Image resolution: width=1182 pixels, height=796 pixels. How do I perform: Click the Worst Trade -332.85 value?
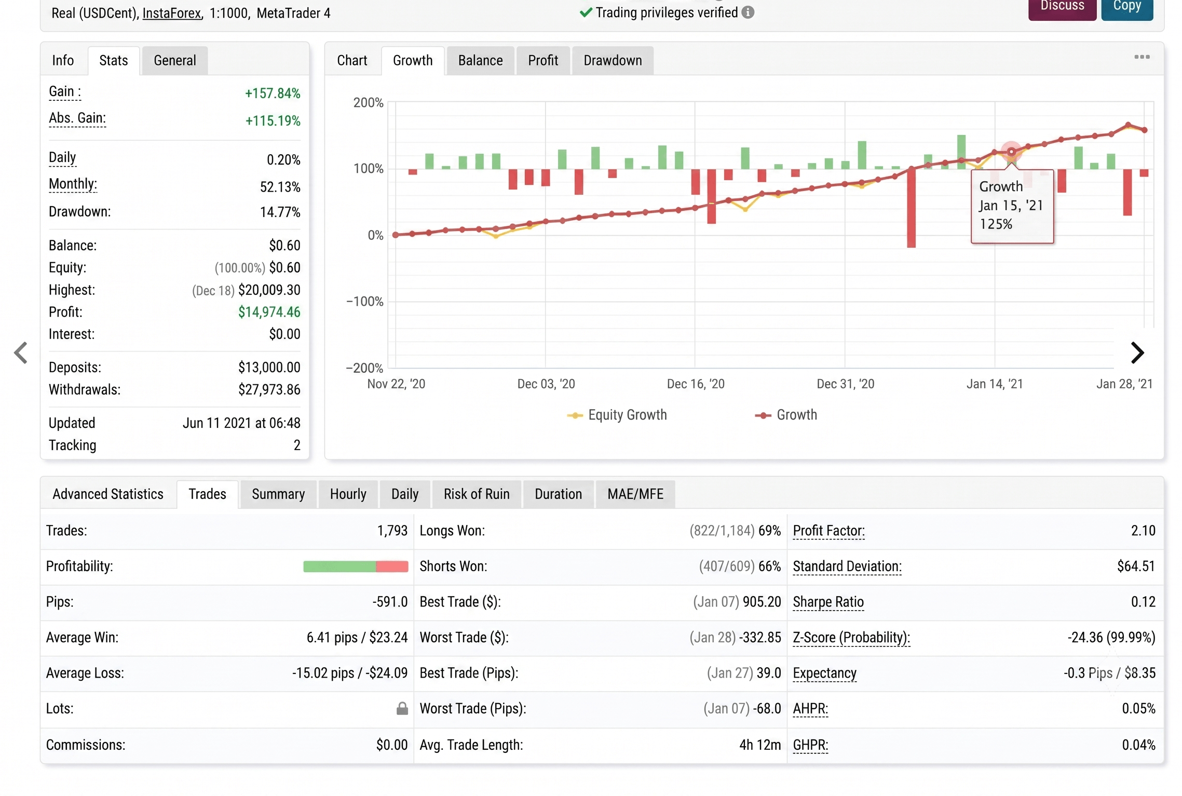tap(759, 638)
